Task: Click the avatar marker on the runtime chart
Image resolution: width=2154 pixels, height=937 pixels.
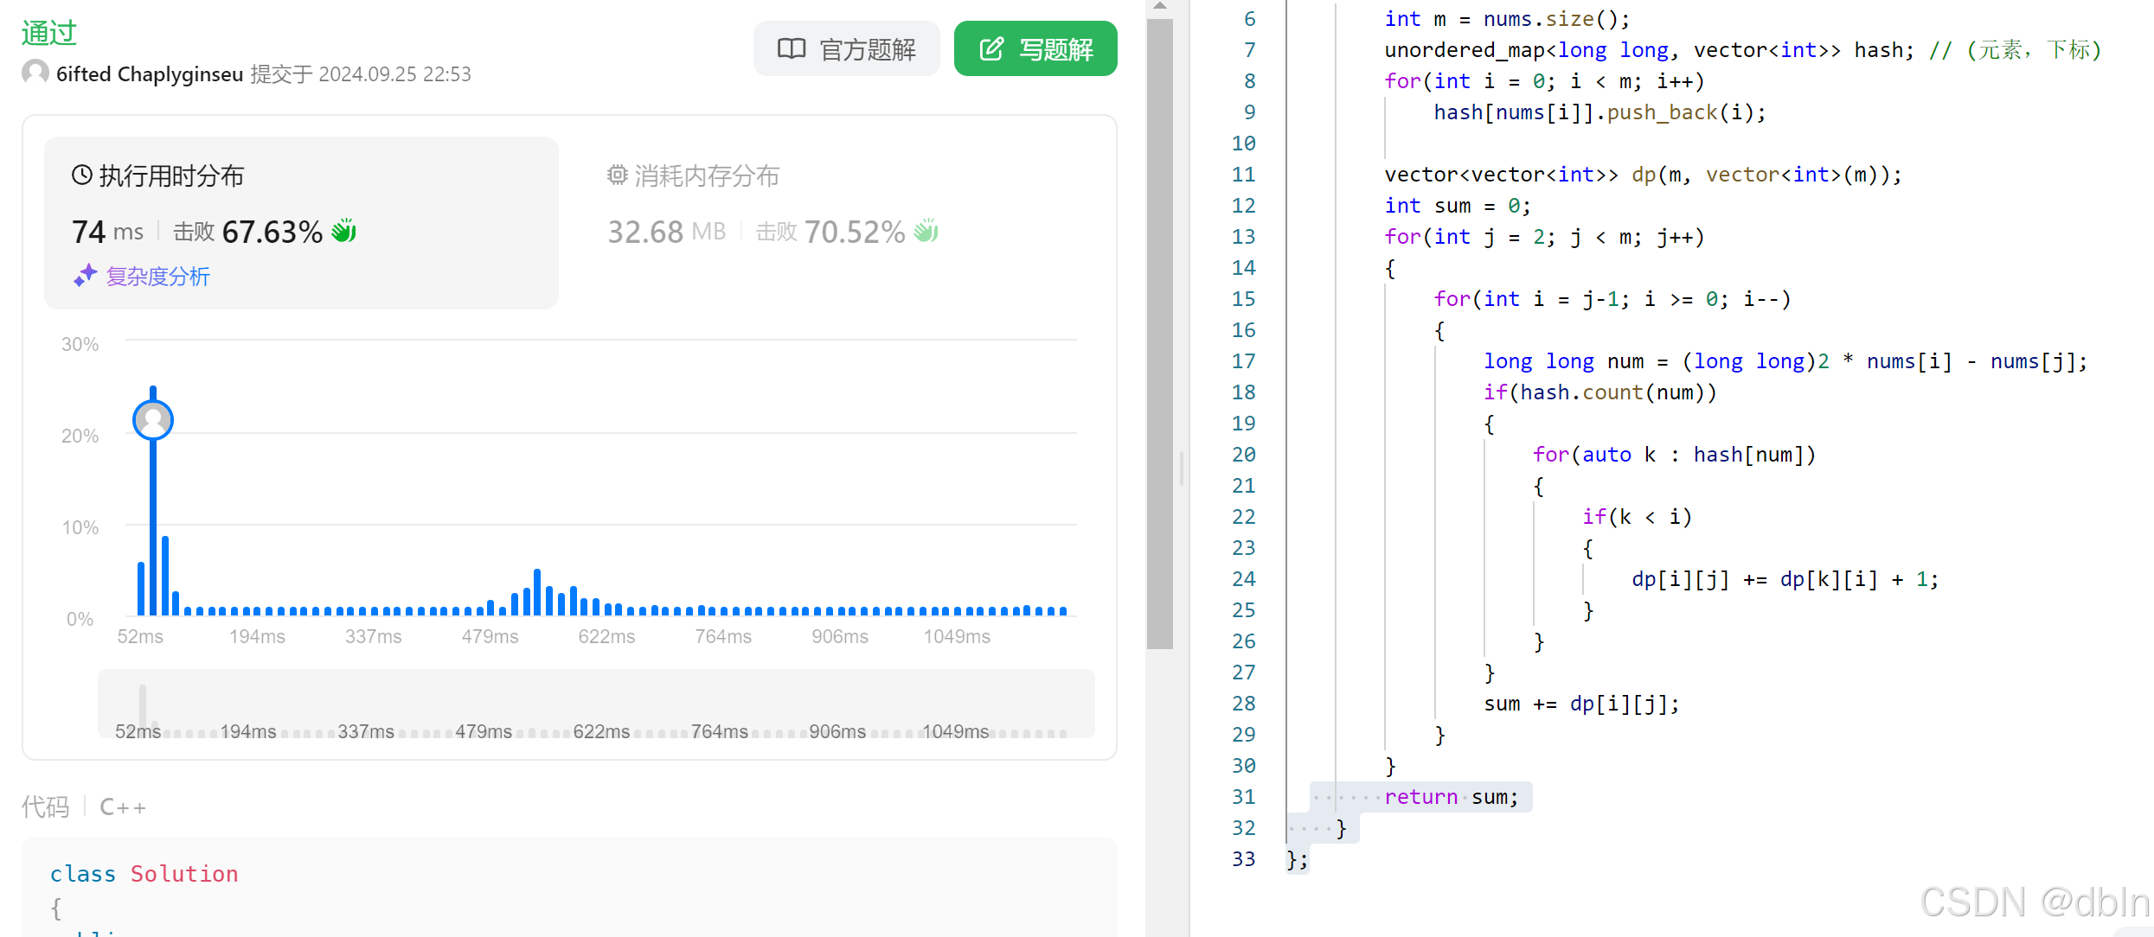Action: pyautogui.click(x=153, y=420)
